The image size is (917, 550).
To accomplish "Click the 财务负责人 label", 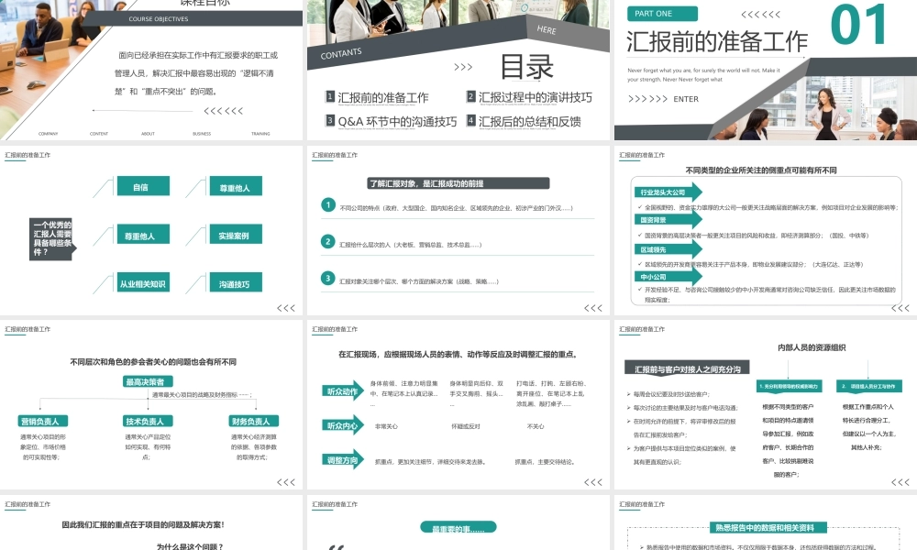I will click(253, 421).
